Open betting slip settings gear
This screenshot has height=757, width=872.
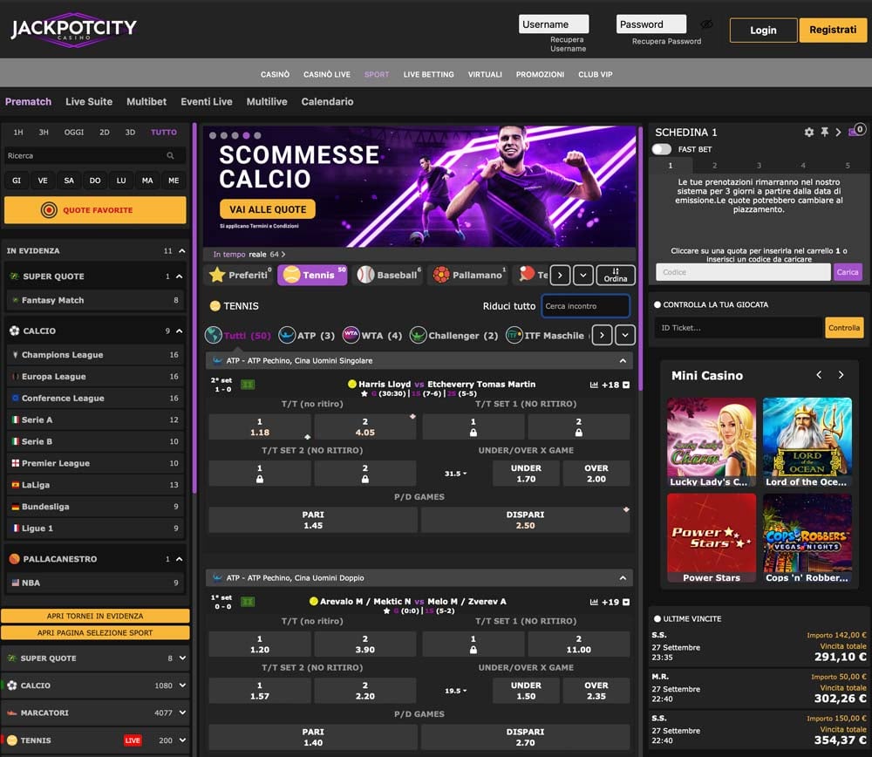click(x=808, y=133)
